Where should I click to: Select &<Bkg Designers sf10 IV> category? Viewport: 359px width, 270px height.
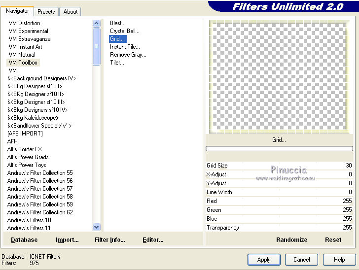[x=37, y=110]
